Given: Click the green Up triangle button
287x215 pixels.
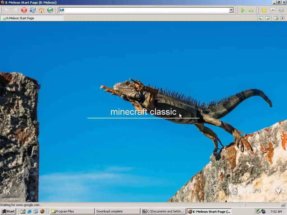Looking at the screenshot, I should pos(251,10).
